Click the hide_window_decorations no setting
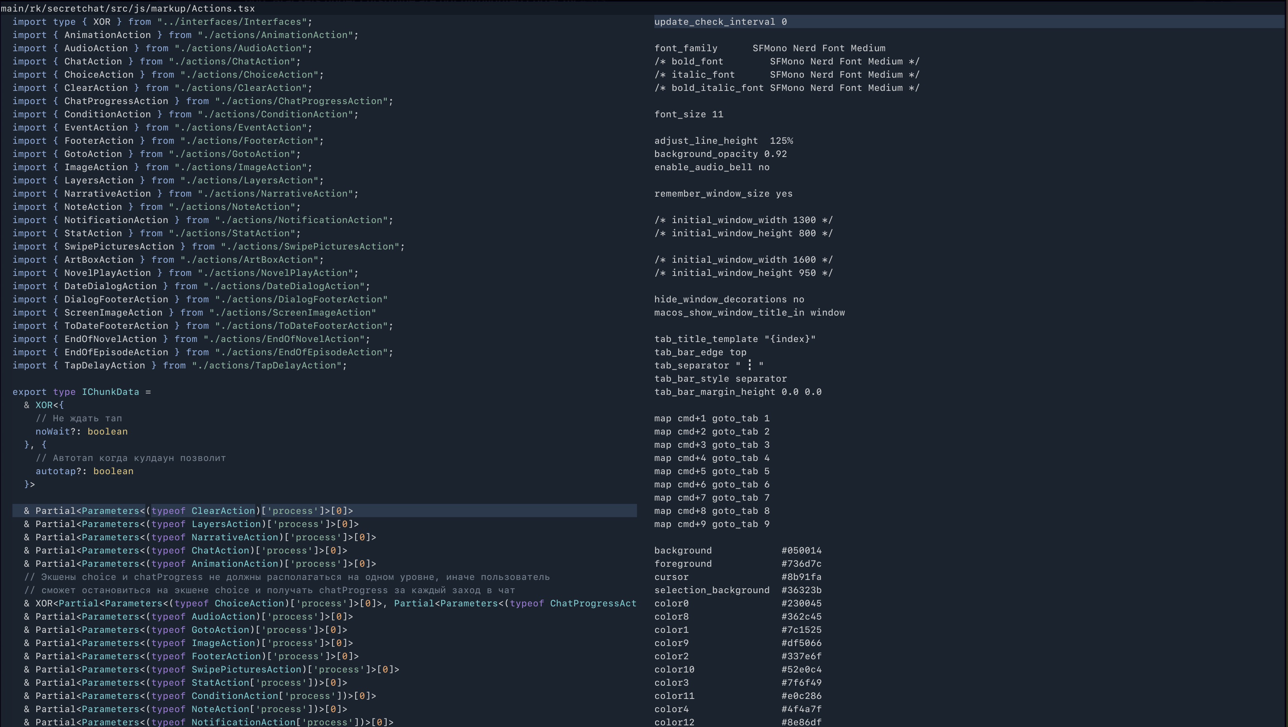 [729, 299]
